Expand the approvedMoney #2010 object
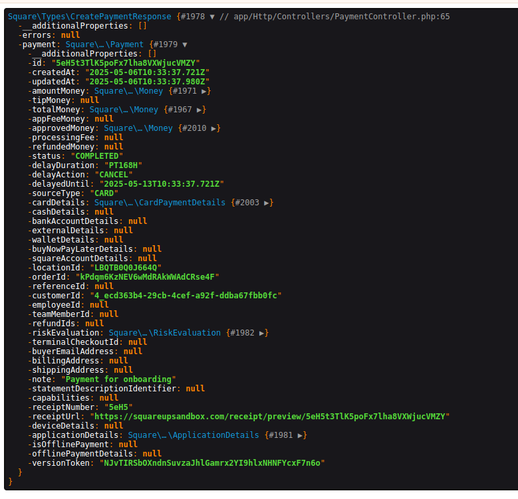The width and height of the screenshot is (518, 499). tap(213, 128)
